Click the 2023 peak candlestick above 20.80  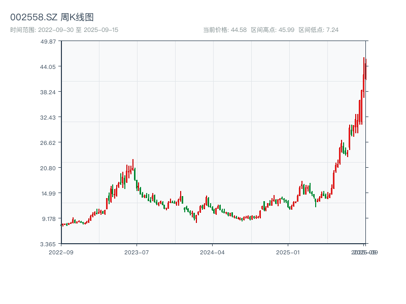133,165
